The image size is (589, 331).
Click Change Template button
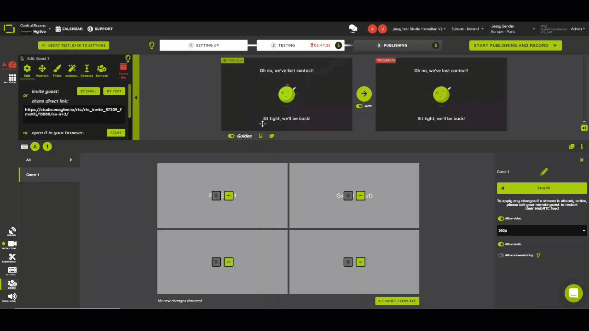coord(397,301)
